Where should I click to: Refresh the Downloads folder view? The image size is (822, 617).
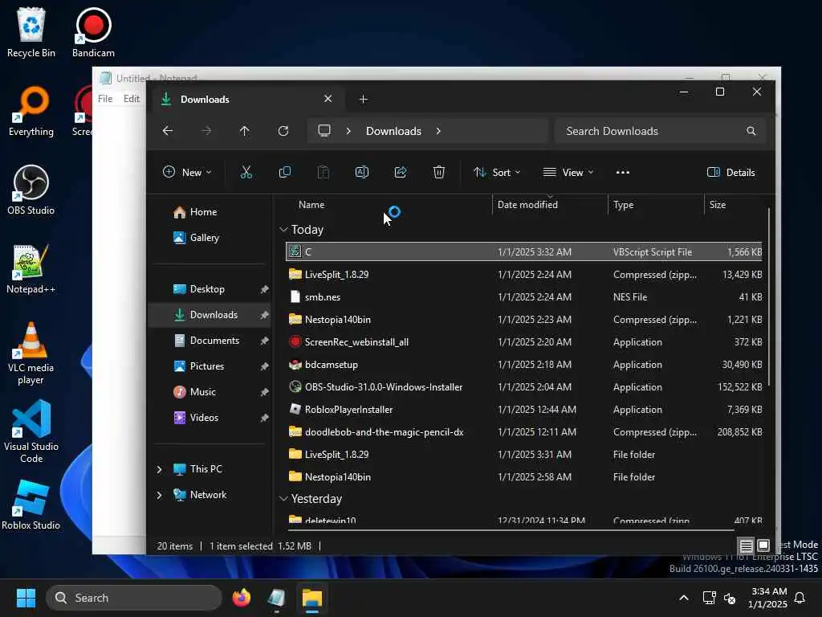click(x=283, y=131)
